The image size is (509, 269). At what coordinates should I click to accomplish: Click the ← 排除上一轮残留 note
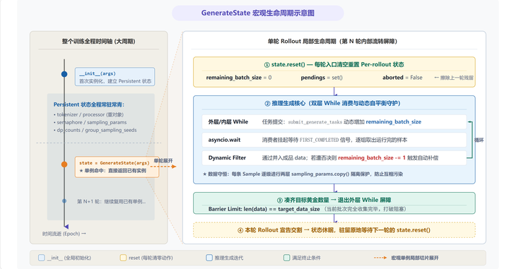click(x=454, y=78)
